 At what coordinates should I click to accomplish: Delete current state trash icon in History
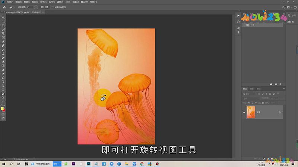click(x=280, y=84)
